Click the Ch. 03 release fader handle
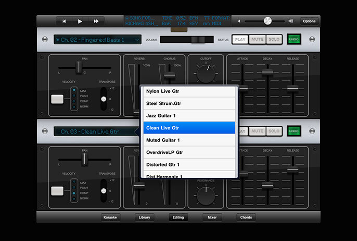357x241 pixels. point(293,170)
